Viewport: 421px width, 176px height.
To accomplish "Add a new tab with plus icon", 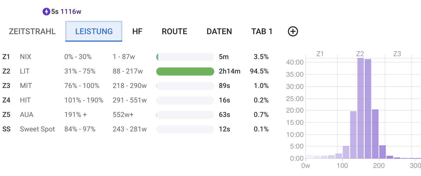I will (x=293, y=31).
